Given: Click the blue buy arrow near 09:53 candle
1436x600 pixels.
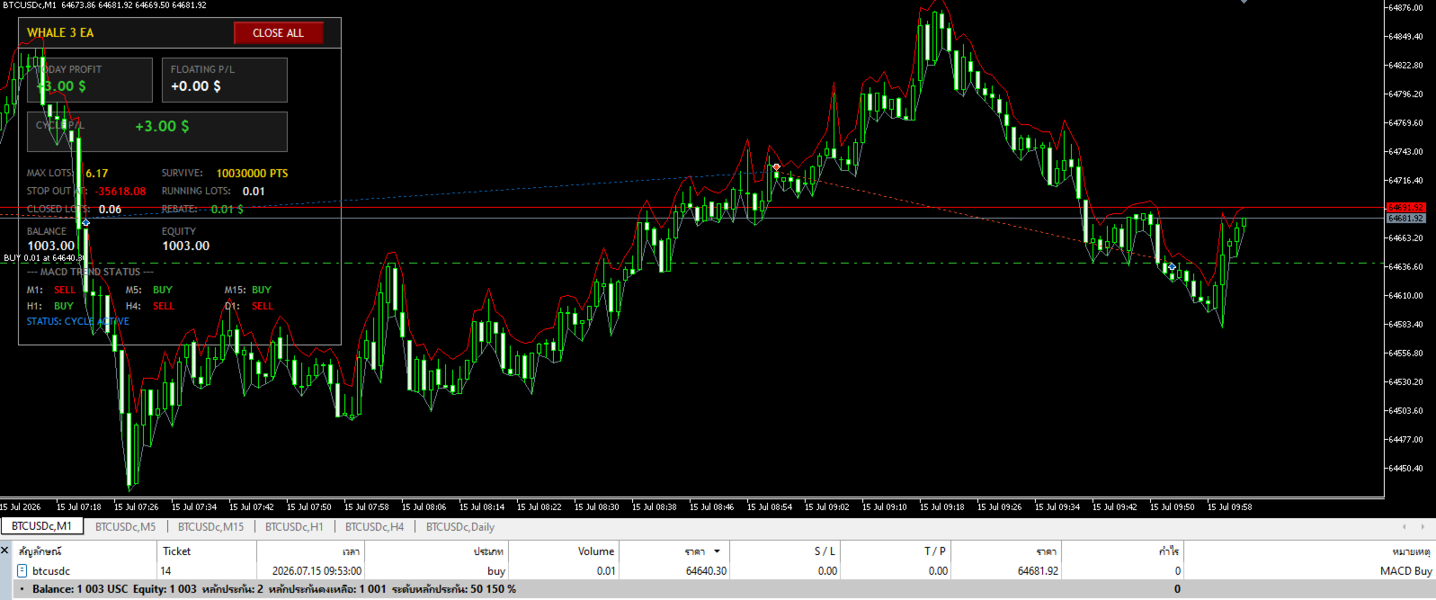Looking at the screenshot, I should (x=1172, y=266).
